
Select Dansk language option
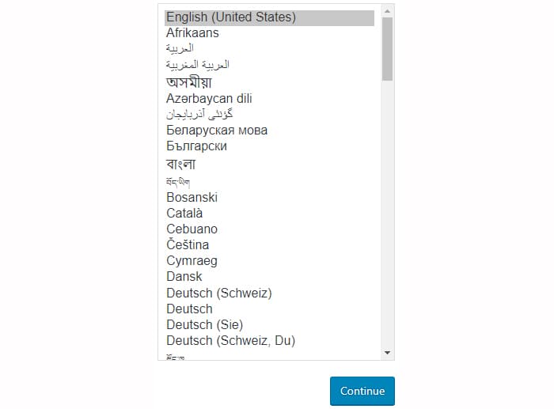(269, 277)
